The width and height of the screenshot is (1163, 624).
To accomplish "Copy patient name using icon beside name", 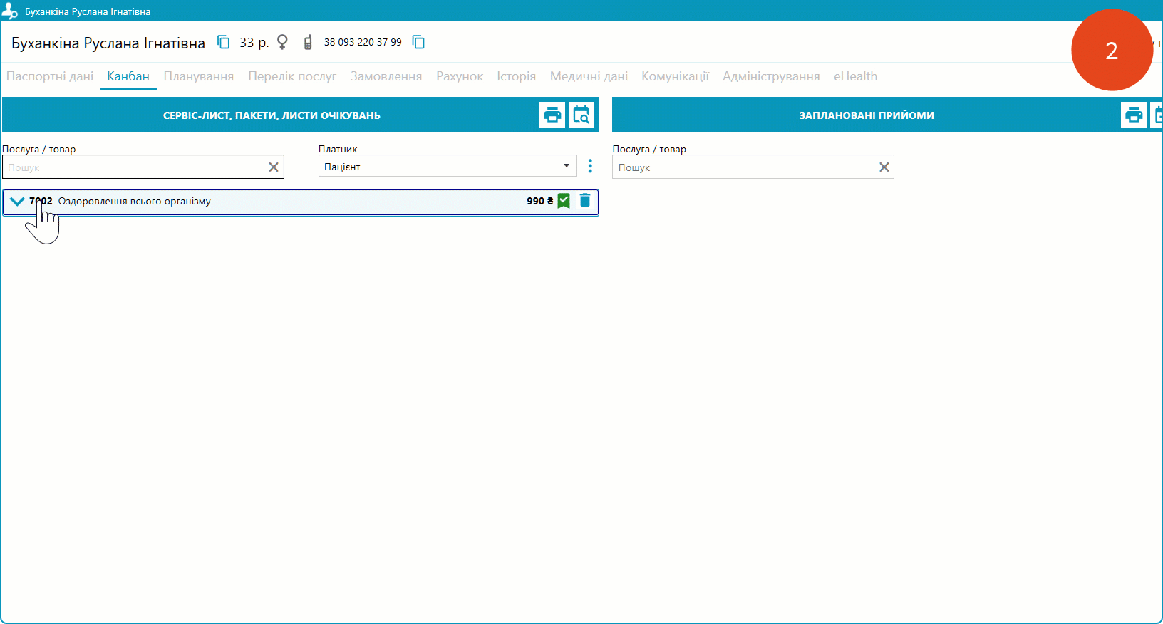I will pos(223,42).
